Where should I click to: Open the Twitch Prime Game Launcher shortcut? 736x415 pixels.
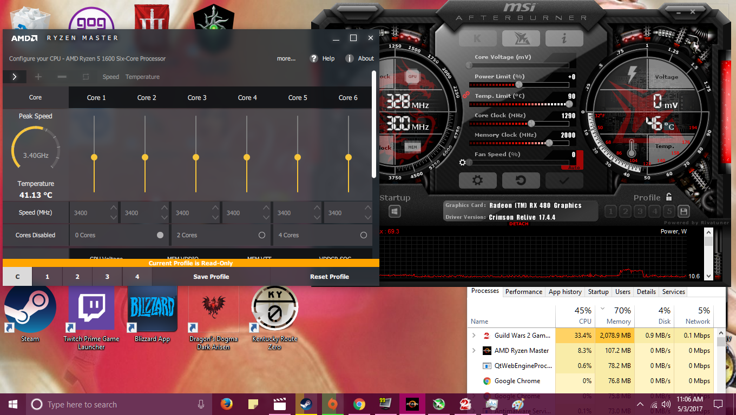coord(91,318)
